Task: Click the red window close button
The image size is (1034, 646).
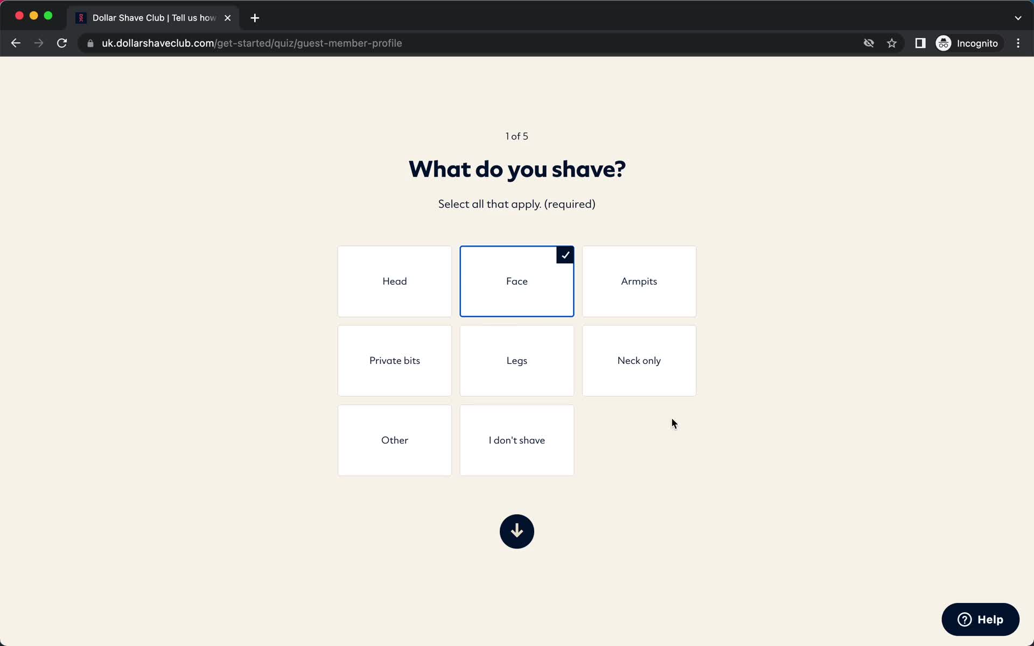Action: point(19,16)
